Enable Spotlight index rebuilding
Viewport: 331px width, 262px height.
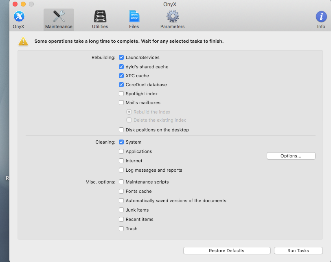click(121, 94)
